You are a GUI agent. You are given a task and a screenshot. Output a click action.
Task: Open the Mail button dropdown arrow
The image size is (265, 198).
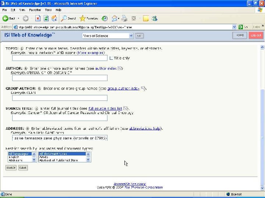coord(119,18)
